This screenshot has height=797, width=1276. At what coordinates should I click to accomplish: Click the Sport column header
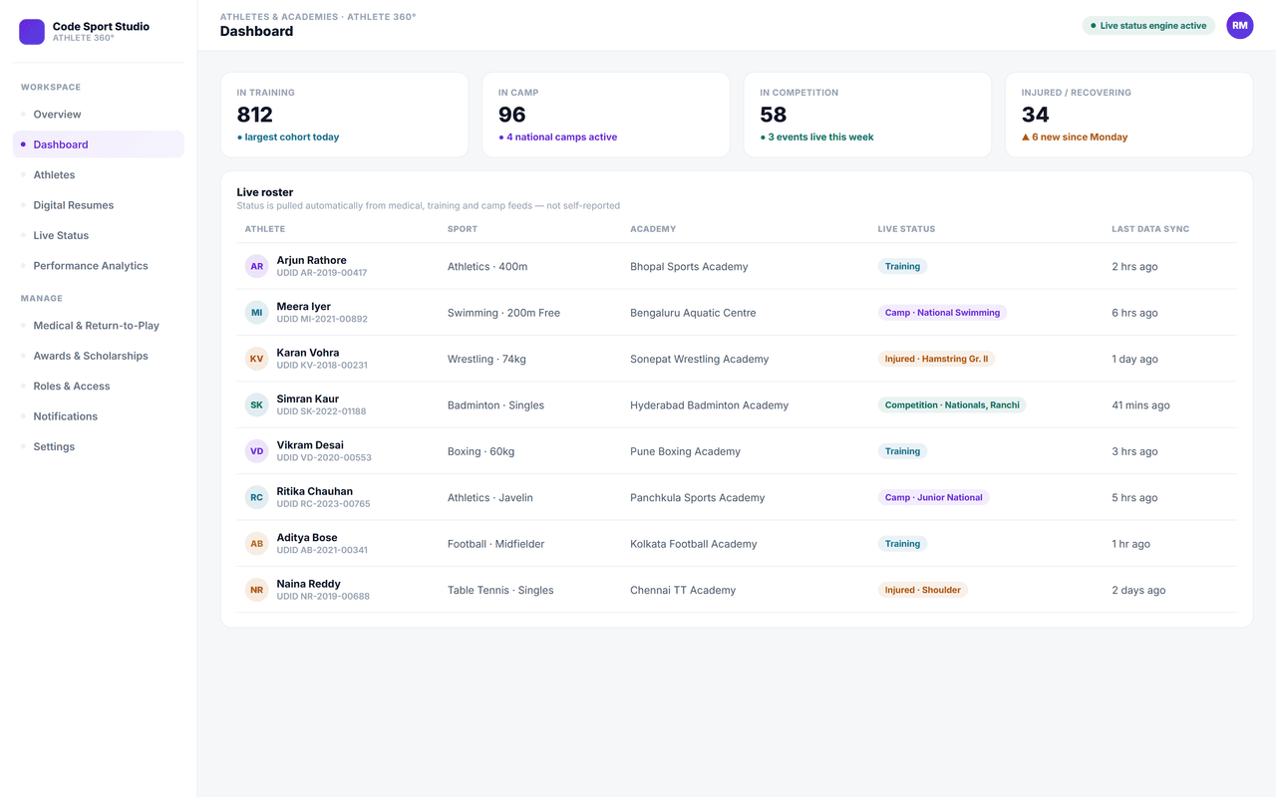(463, 229)
